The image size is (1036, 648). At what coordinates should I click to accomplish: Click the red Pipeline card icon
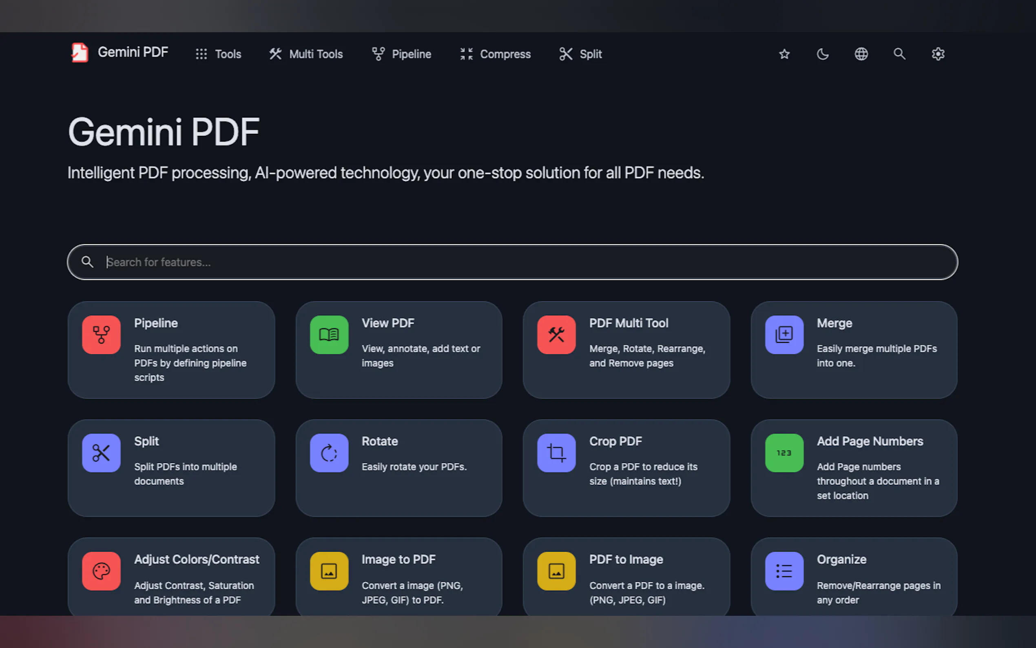[102, 335]
